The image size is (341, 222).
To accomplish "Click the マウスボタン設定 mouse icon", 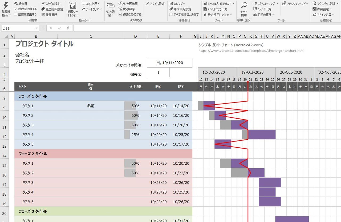I will pyautogui.click(x=315, y=4).
